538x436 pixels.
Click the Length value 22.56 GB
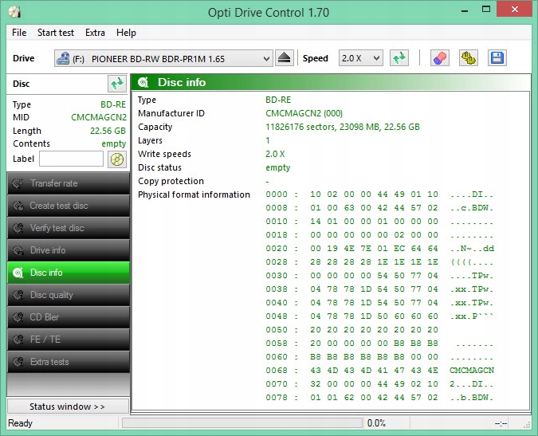coord(108,131)
